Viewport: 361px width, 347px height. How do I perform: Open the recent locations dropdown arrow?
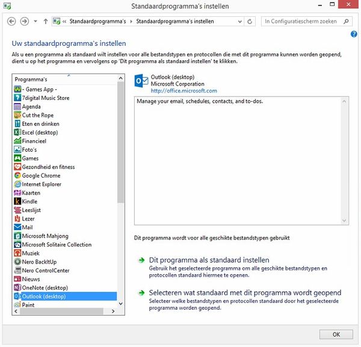tap(35, 22)
